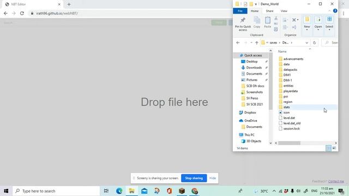Click the Windows Start button
This screenshot has width=349, height=196.
point(6,191)
